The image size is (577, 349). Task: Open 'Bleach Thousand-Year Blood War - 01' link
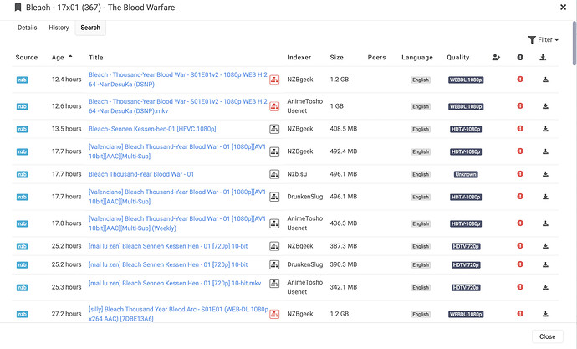click(141, 174)
